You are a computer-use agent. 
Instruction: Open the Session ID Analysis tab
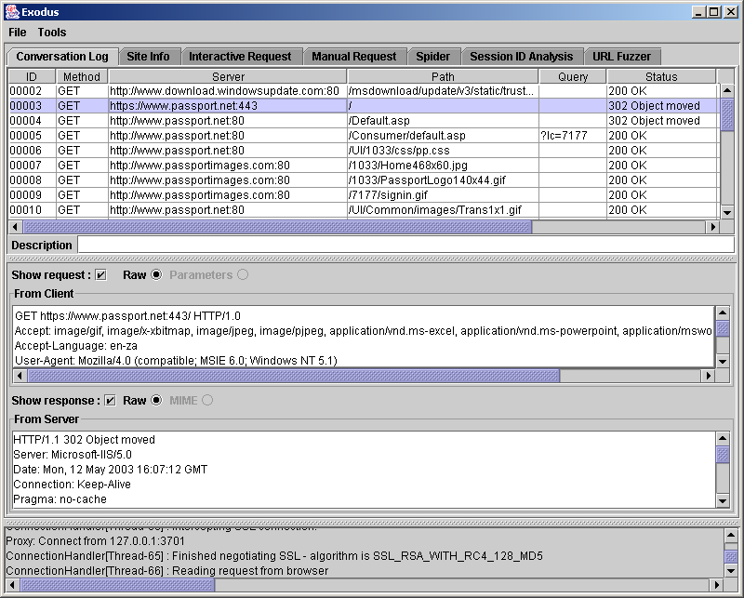[521, 57]
